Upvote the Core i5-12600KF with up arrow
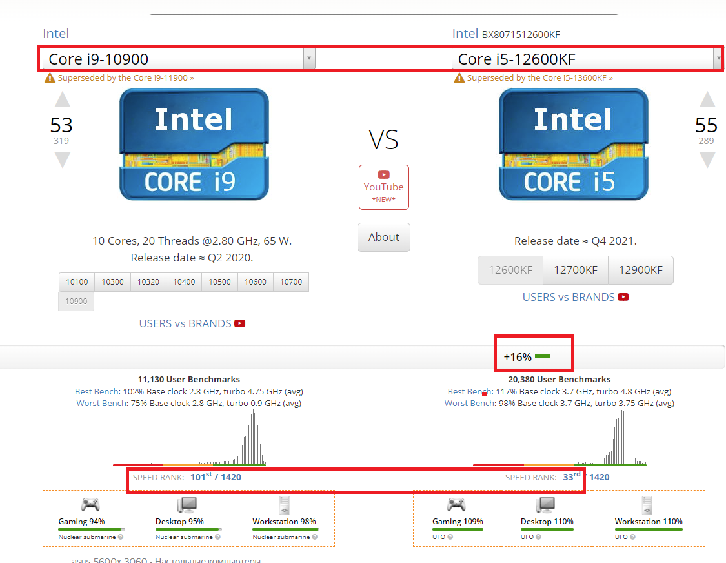Image resolution: width=726 pixels, height=563 pixels. click(x=707, y=99)
